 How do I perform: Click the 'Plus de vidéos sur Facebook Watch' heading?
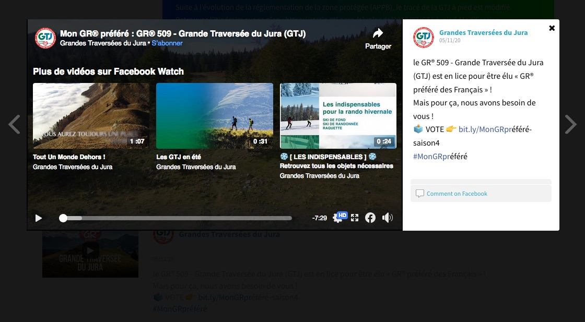(x=108, y=71)
